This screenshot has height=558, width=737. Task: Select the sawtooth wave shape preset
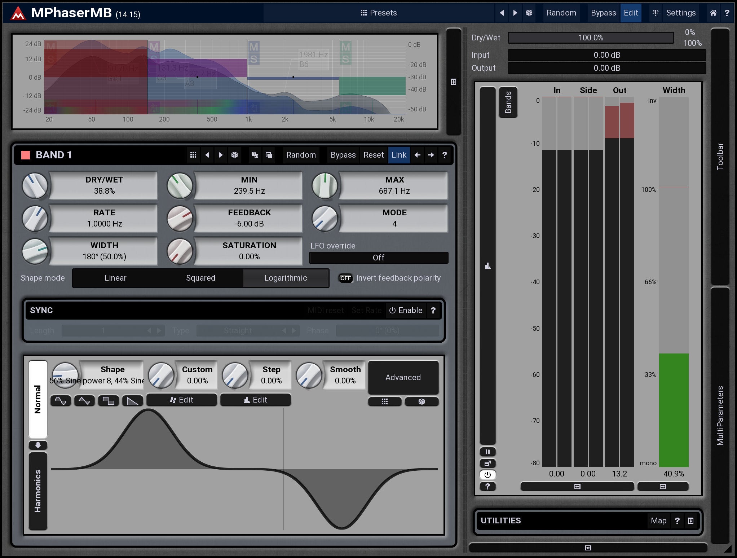point(132,401)
